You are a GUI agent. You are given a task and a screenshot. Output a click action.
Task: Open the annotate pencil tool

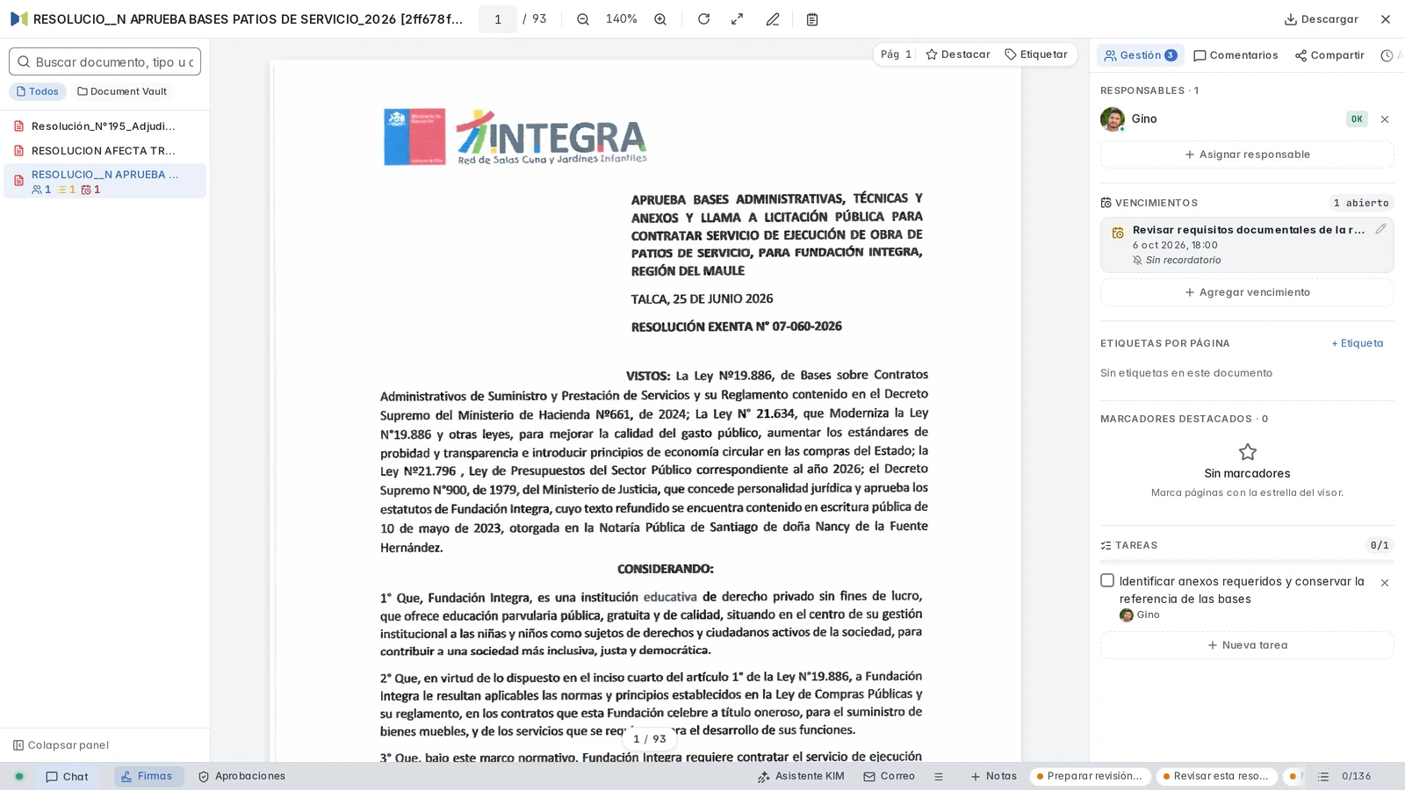pyautogui.click(x=773, y=19)
